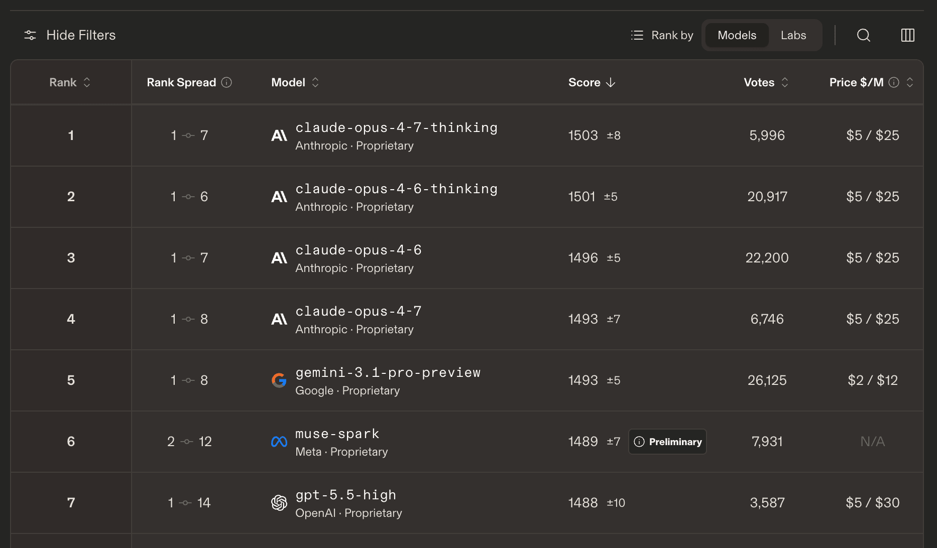937x548 pixels.
Task: Select the Models tab
Action: (x=736, y=35)
